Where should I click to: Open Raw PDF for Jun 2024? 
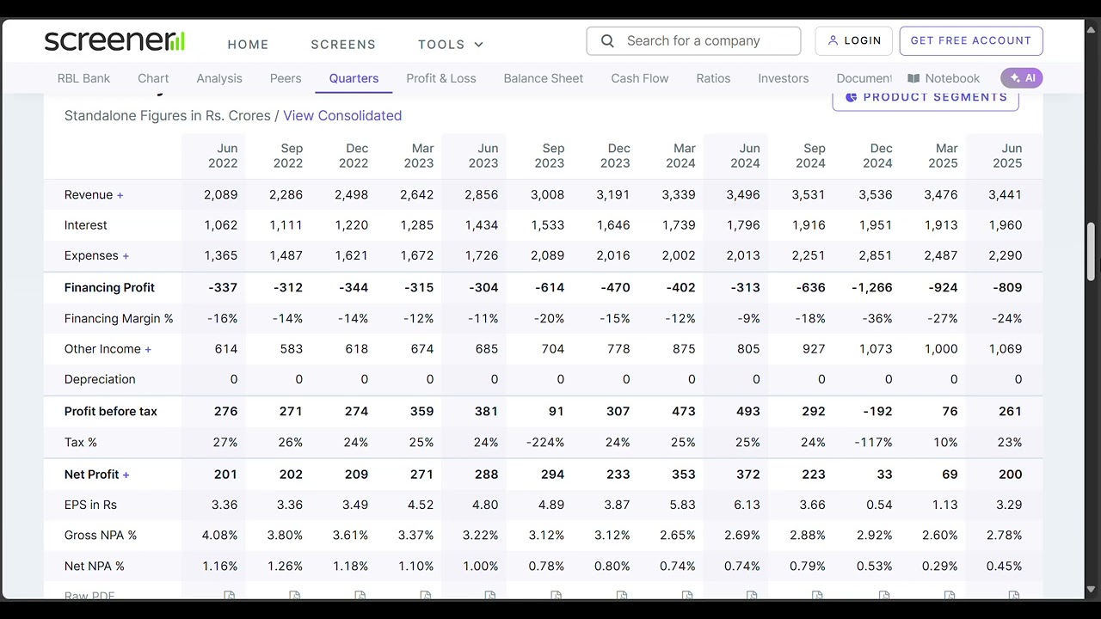click(752, 595)
